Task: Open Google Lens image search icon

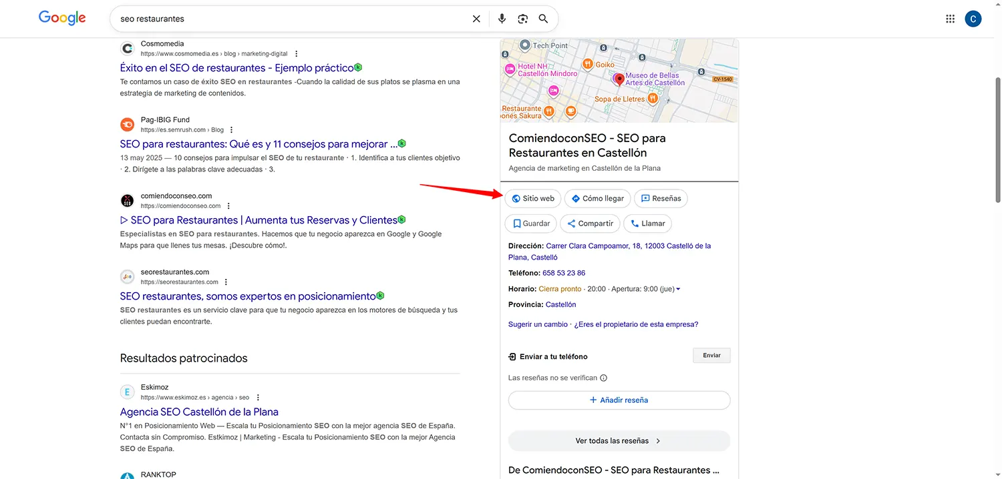Action: [523, 19]
